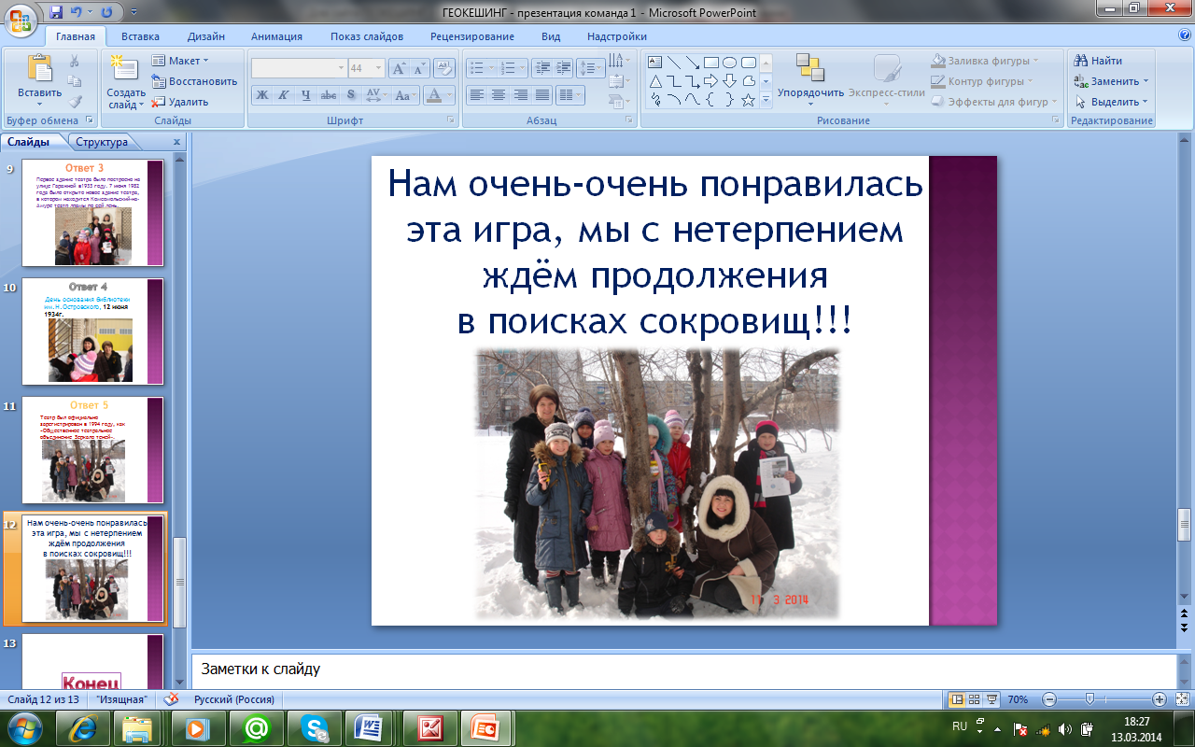Save presentation via quick access floppy icon
Viewport: 1195px width, 747px height.
[57, 12]
